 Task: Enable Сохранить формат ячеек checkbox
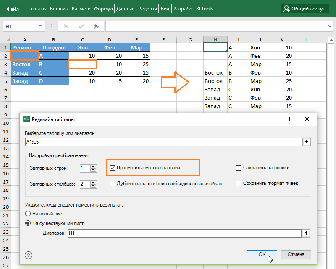point(239,183)
